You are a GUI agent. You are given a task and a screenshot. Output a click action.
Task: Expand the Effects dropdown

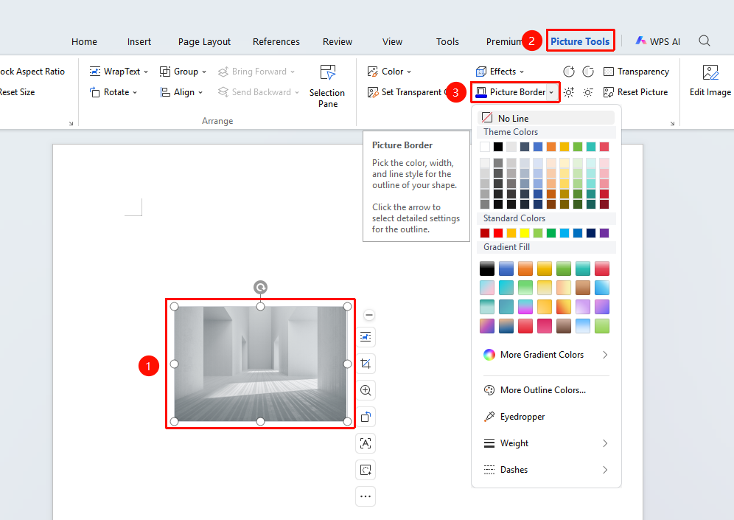500,72
